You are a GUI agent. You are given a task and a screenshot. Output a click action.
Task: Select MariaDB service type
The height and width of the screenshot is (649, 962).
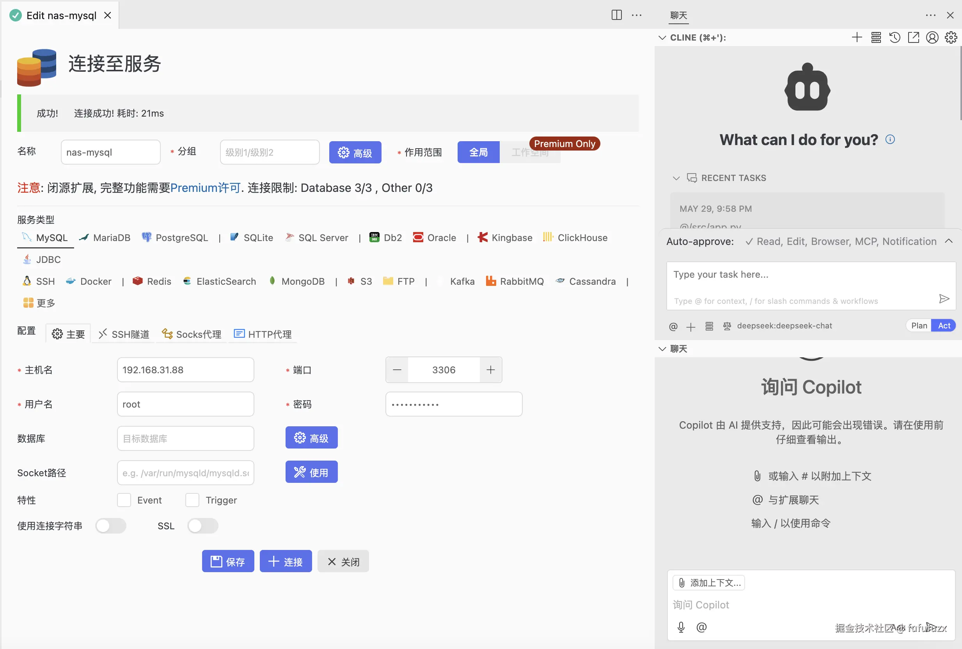tap(105, 238)
